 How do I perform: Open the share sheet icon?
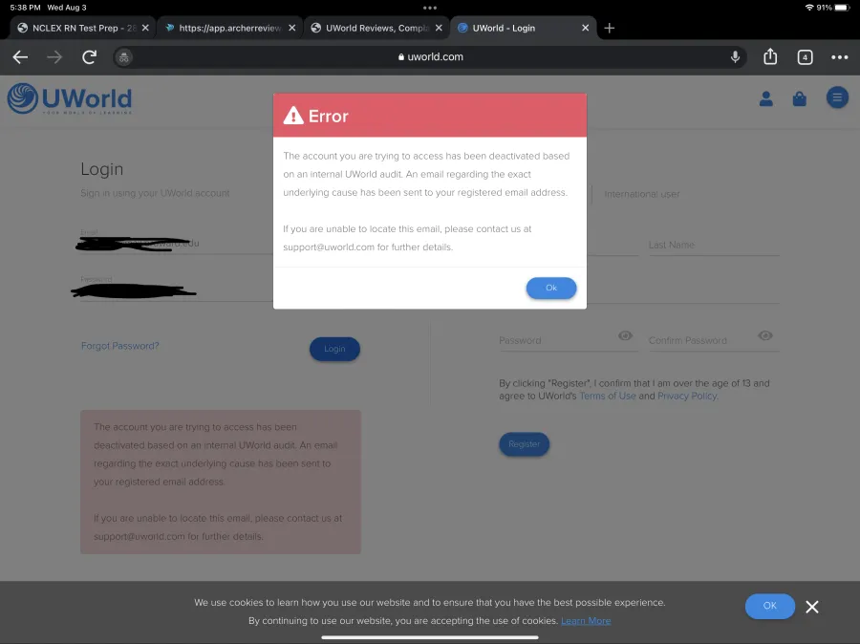pos(770,56)
